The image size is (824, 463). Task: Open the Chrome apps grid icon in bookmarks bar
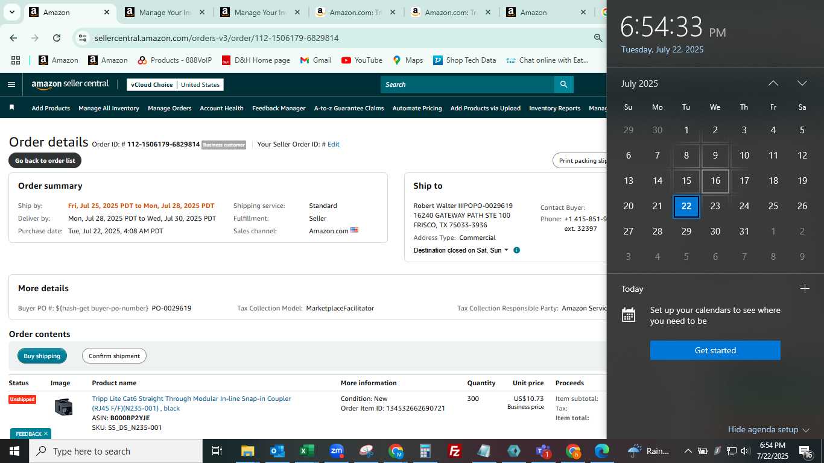pos(16,60)
